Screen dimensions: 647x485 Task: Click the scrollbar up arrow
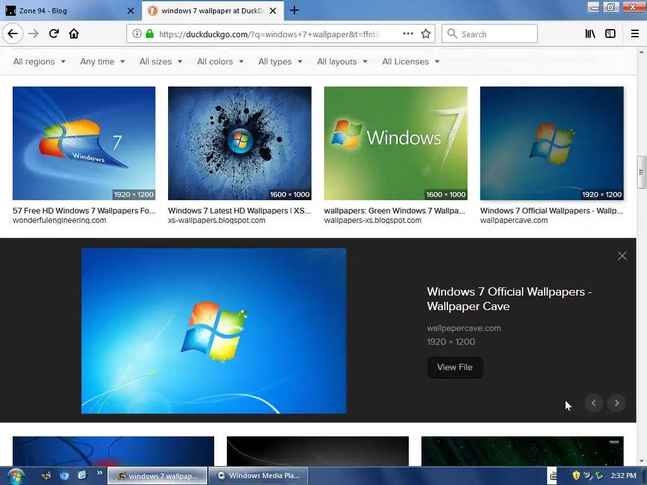point(641,52)
